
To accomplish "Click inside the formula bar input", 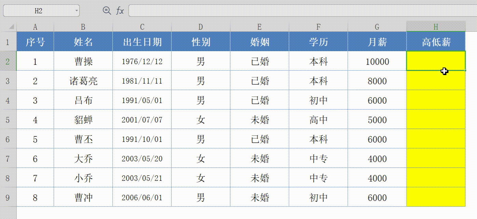I will coord(301,11).
